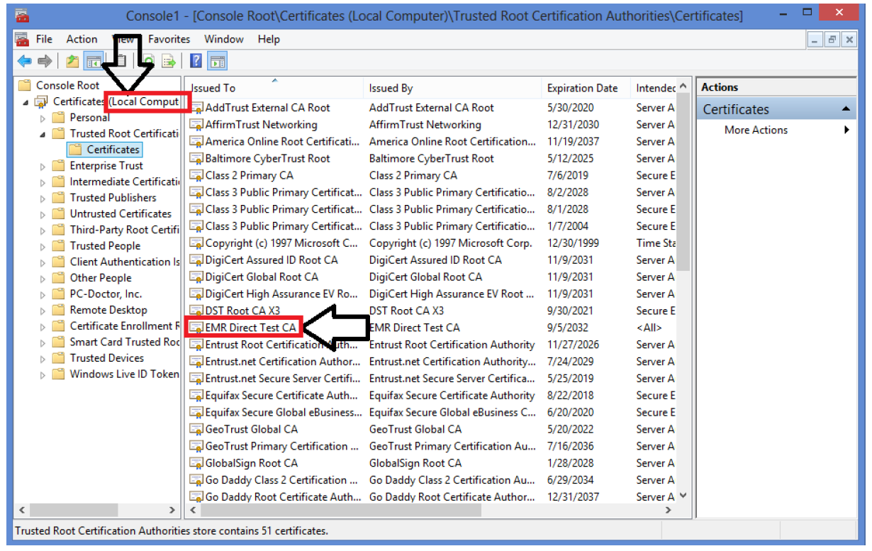872x551 pixels.
Task: Click certificate icon of DST Root CA X3
Action: click(196, 311)
